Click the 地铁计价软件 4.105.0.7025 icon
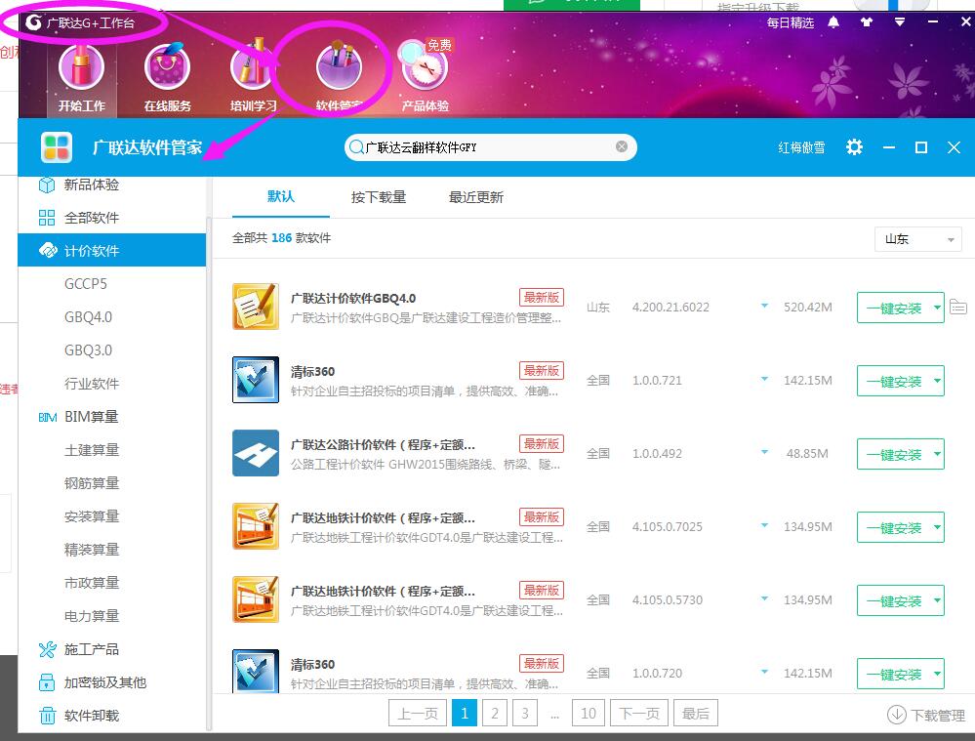 [x=256, y=526]
